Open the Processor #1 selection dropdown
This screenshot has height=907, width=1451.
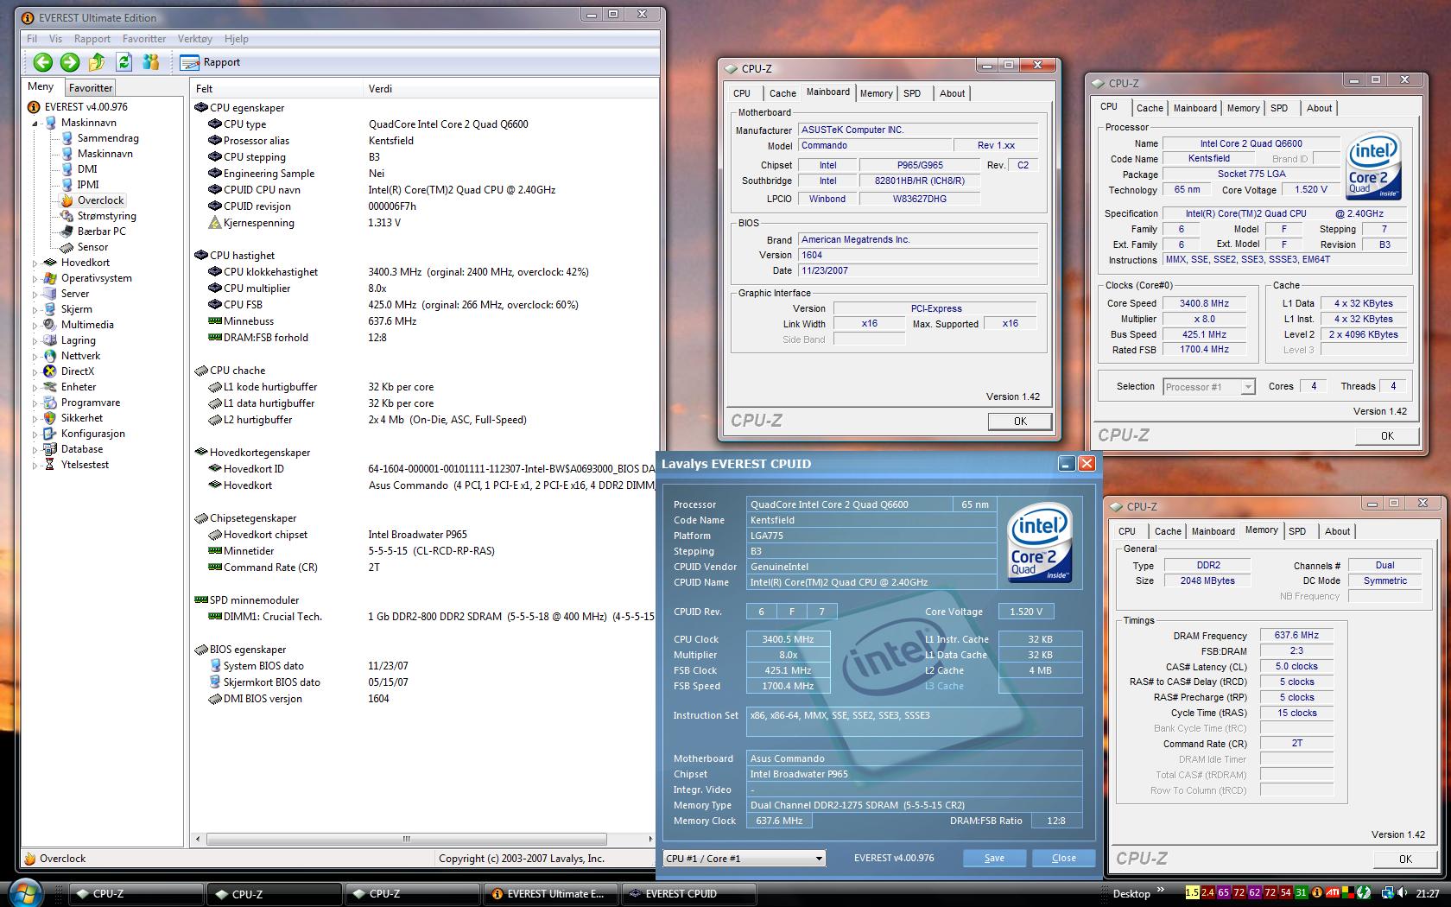[1208, 387]
